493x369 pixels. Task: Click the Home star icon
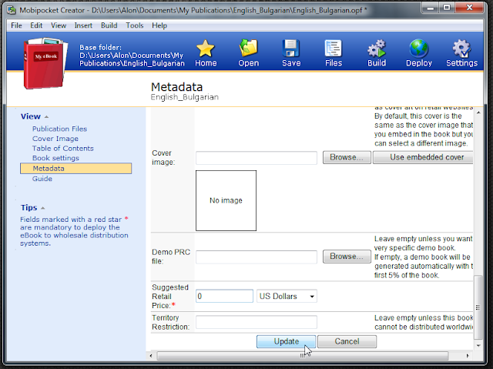[206, 49]
